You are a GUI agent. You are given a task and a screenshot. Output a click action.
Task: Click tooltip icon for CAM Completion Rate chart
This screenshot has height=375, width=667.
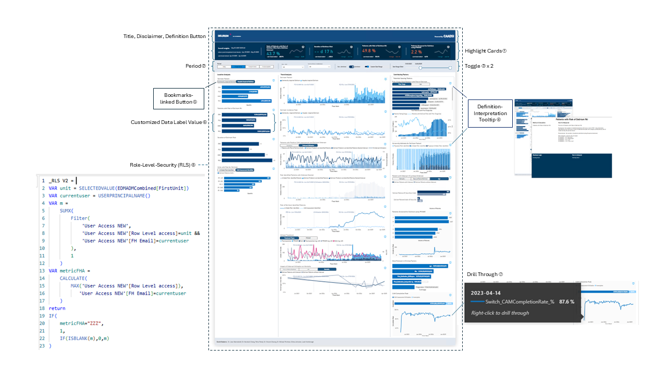coord(450,295)
